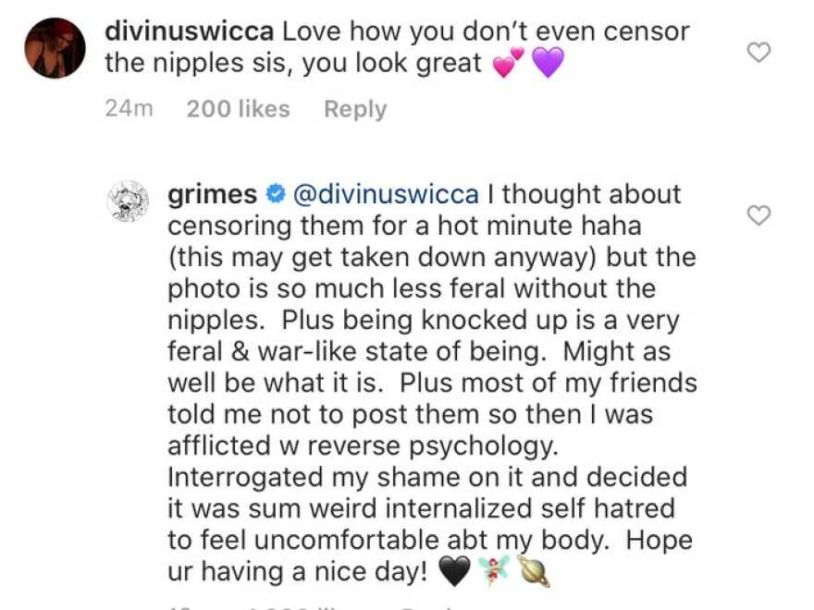The height and width of the screenshot is (610, 814).
Task: Click the fairy emoji in grimes' reply
Action: coord(494,570)
